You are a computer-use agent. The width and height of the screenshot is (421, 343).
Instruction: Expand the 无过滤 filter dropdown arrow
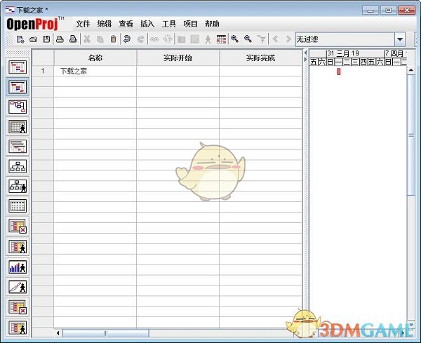pyautogui.click(x=400, y=39)
